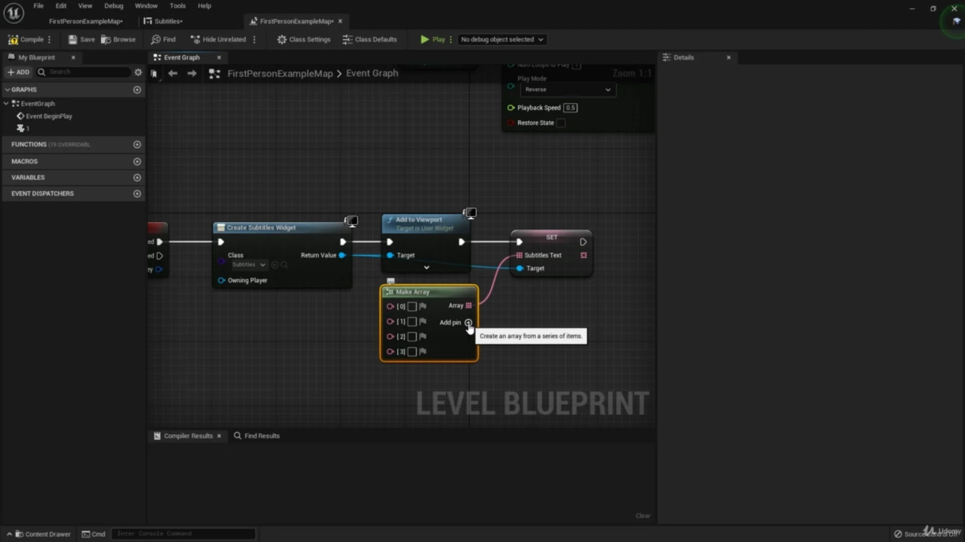Image resolution: width=965 pixels, height=542 pixels.
Task: Click the Add button in My Blueprint
Action: pyautogui.click(x=19, y=72)
